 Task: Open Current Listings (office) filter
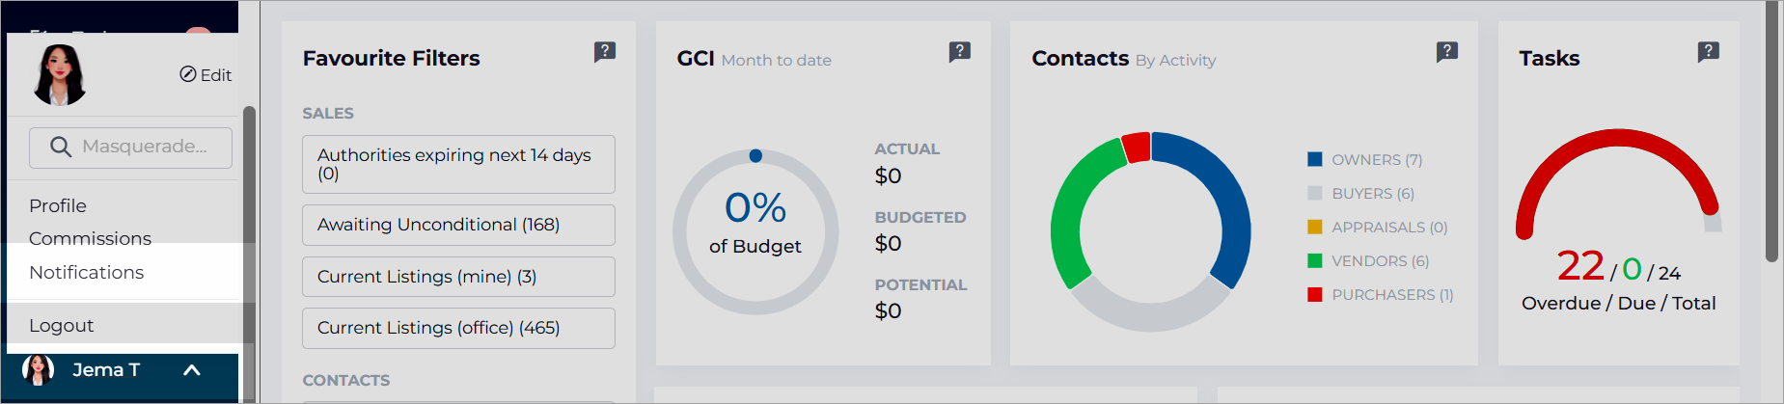458,328
